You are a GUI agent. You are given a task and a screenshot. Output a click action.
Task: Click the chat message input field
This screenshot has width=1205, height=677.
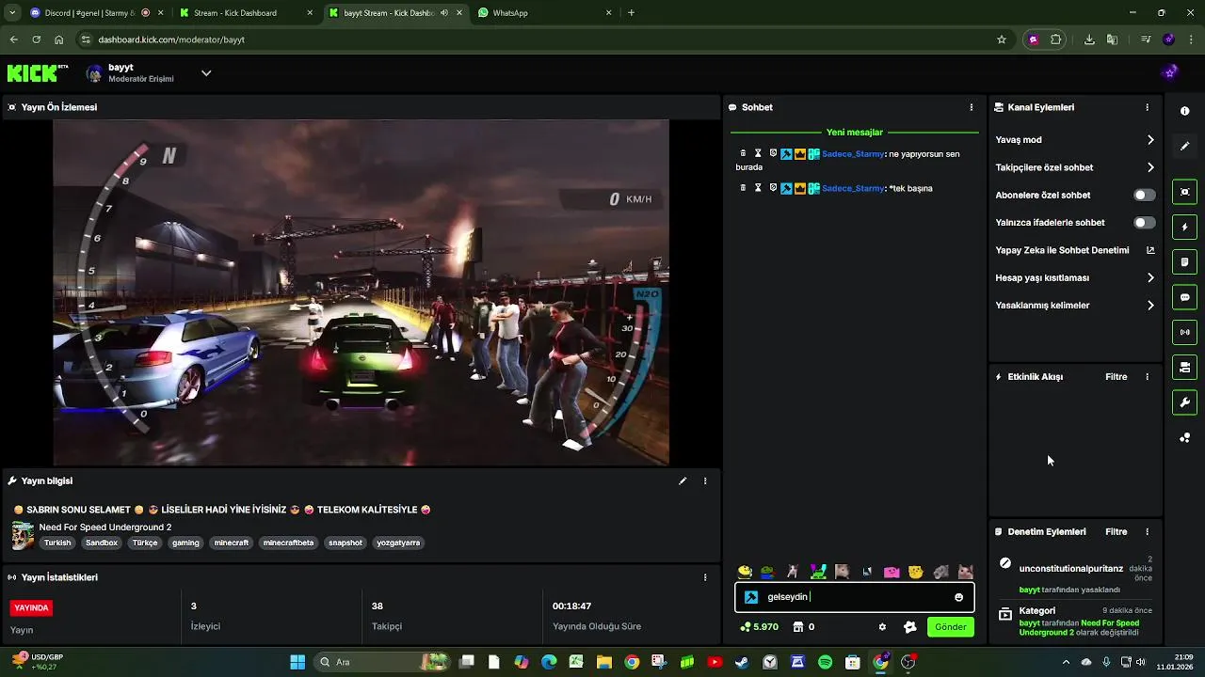click(855, 597)
